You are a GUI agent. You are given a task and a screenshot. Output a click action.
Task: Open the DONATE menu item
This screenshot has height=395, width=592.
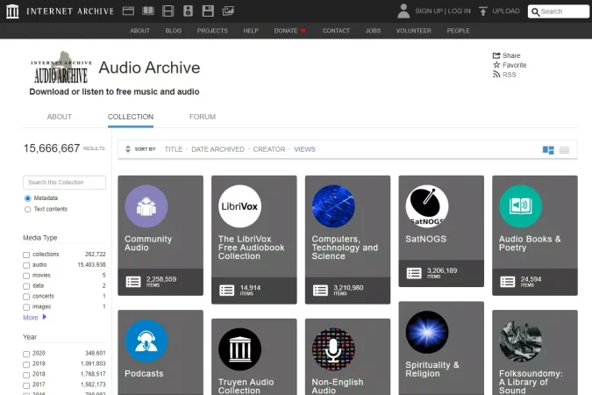289,31
